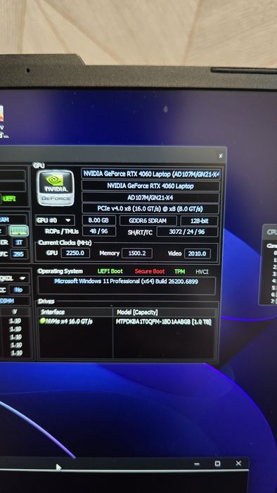
Task: Click the MTFDKBA1T0QFM drive model entry
Action: point(163,322)
